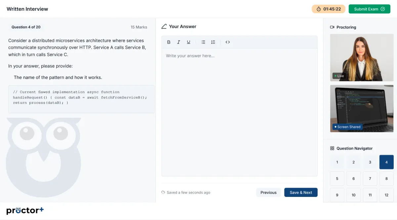Click 'Saved a few seconds ago' text
The width and height of the screenshot is (397, 220).
tap(189, 193)
